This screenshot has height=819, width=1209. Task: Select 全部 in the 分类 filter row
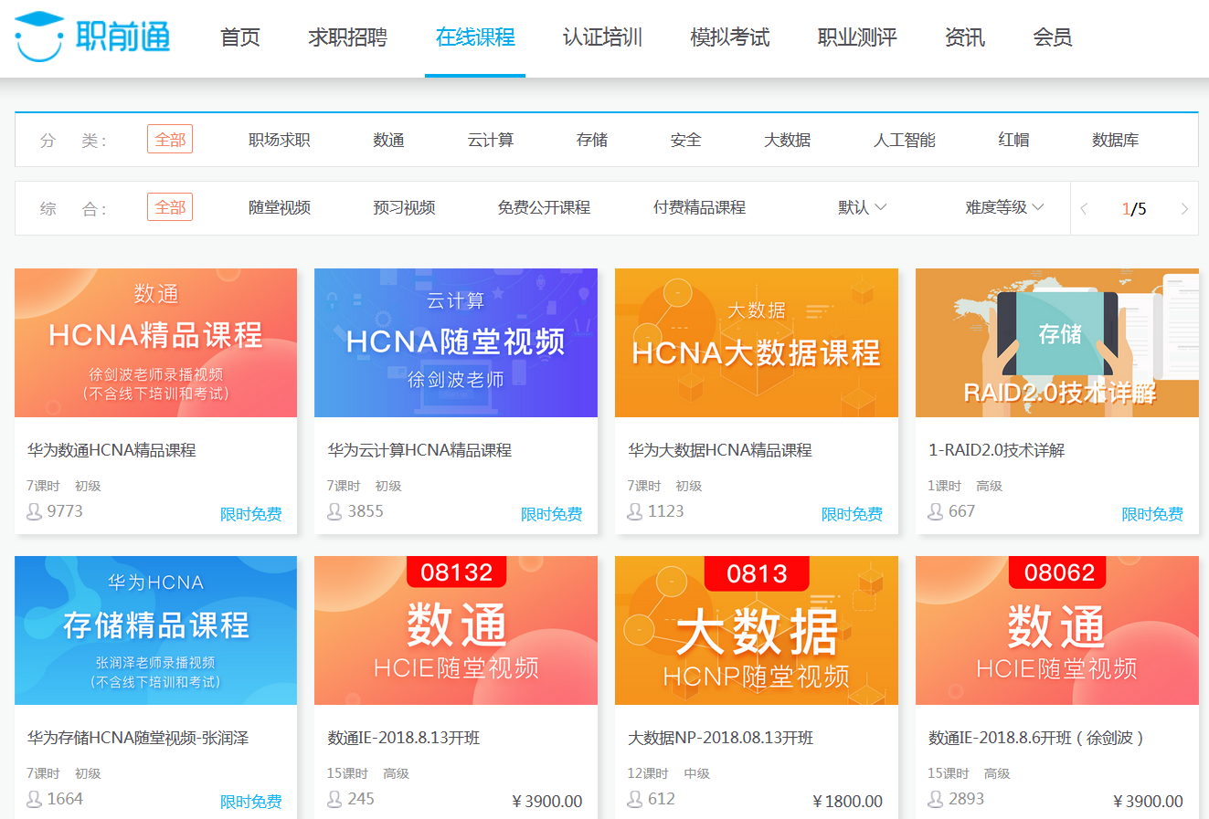point(170,140)
